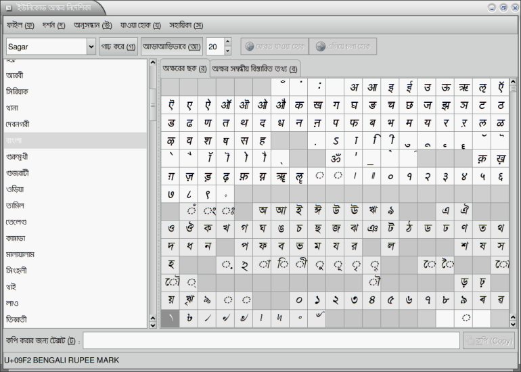Click the font size field showing 20
This screenshot has height=372, width=521.
(x=214, y=47)
